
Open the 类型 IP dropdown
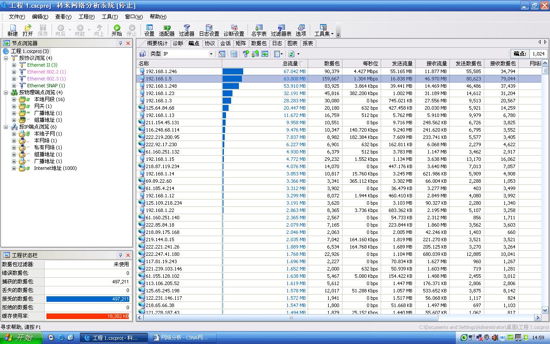tap(211, 54)
